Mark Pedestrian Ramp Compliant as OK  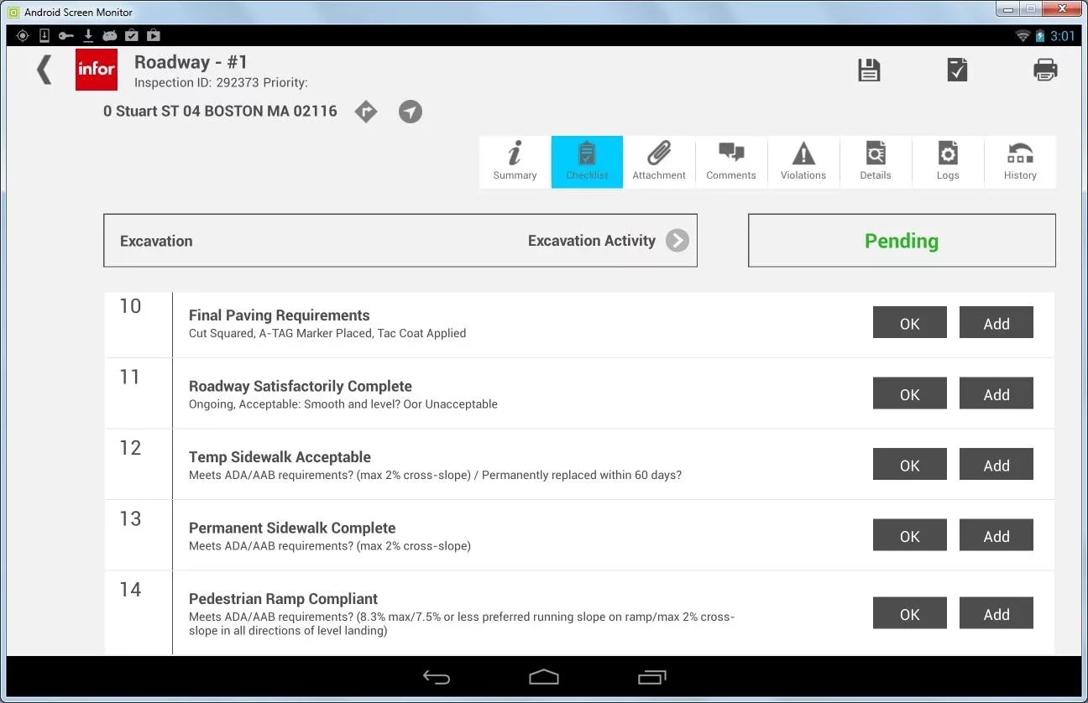pos(910,613)
